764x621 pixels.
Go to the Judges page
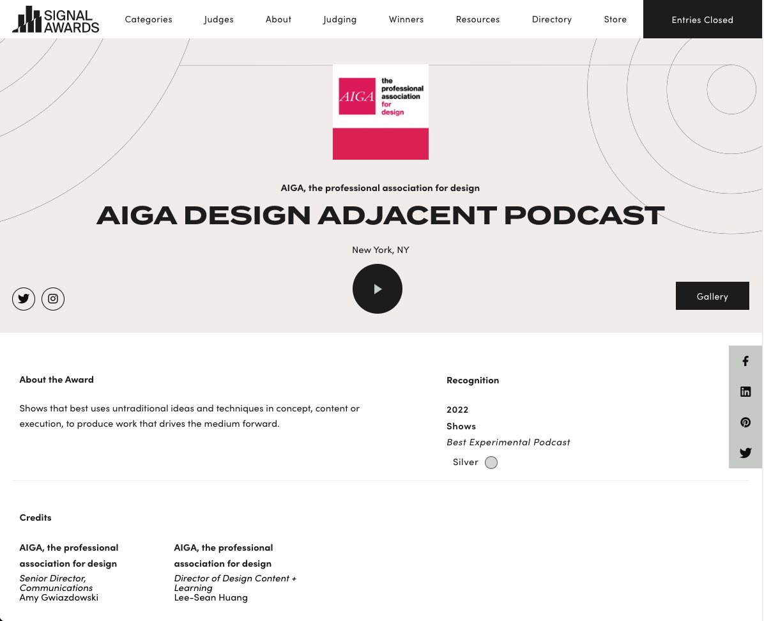click(218, 20)
